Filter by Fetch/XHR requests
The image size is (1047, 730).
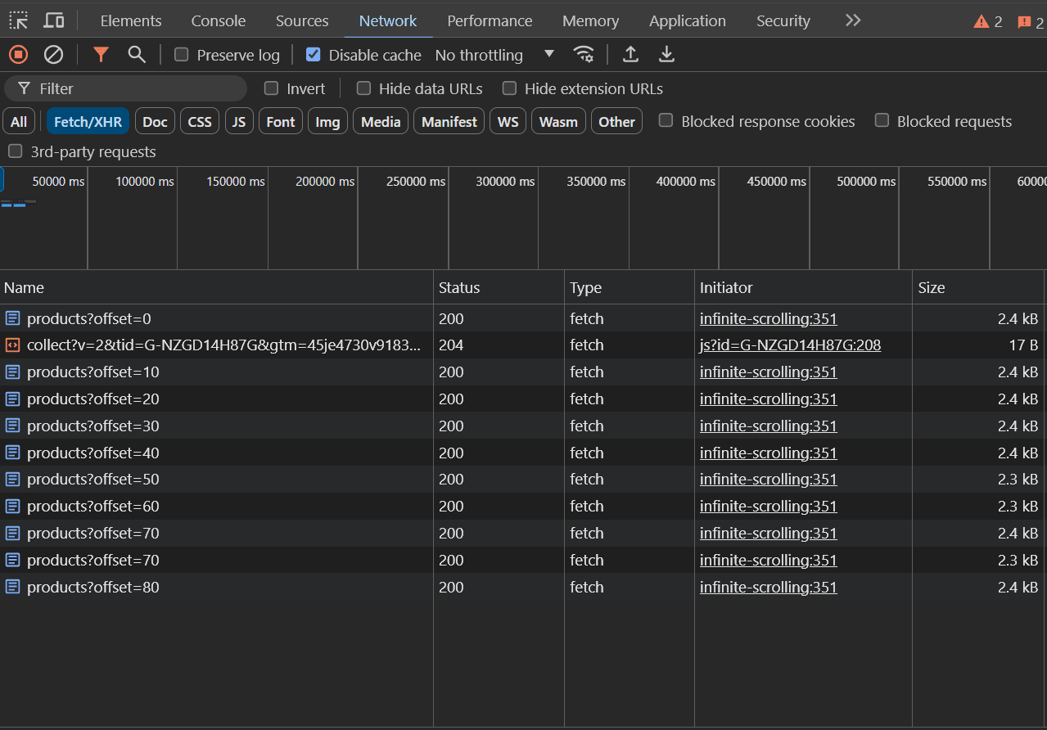[88, 122]
